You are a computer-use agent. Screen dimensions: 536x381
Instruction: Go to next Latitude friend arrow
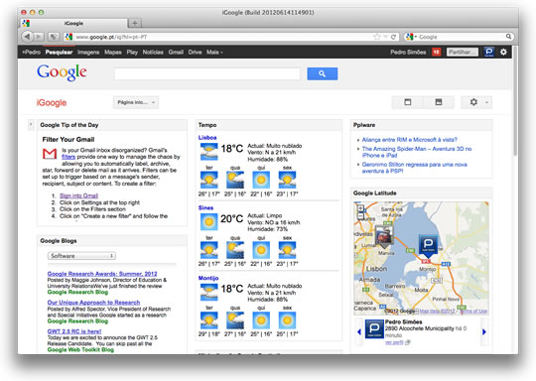click(x=484, y=331)
